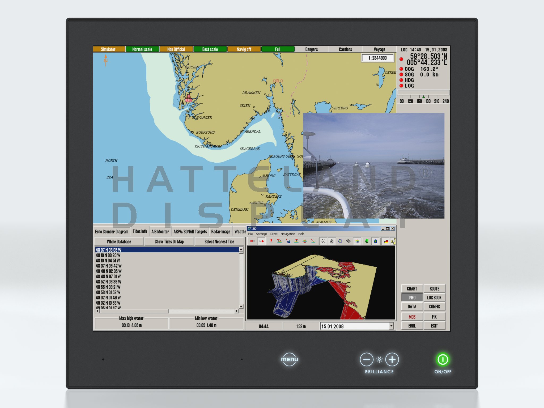Toggle the Normal scale indicator

click(x=142, y=49)
